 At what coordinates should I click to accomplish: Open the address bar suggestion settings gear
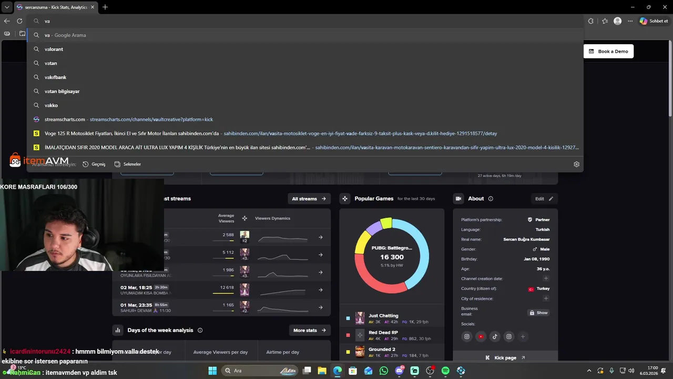(x=576, y=164)
